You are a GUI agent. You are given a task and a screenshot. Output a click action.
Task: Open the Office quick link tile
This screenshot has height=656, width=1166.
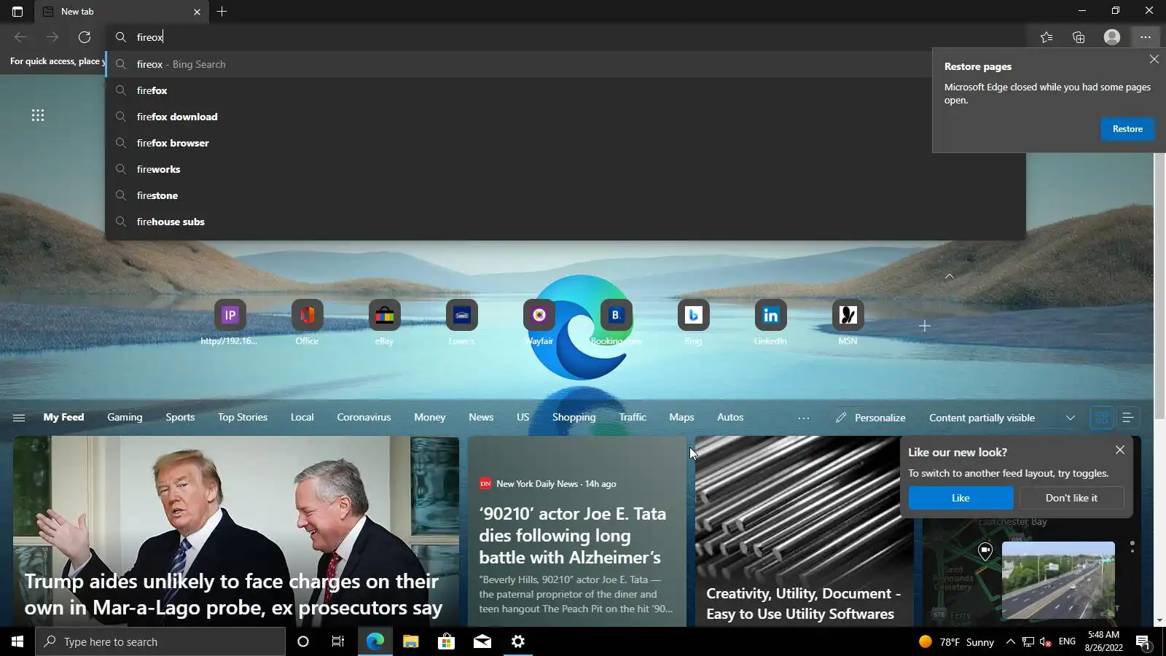tap(307, 322)
